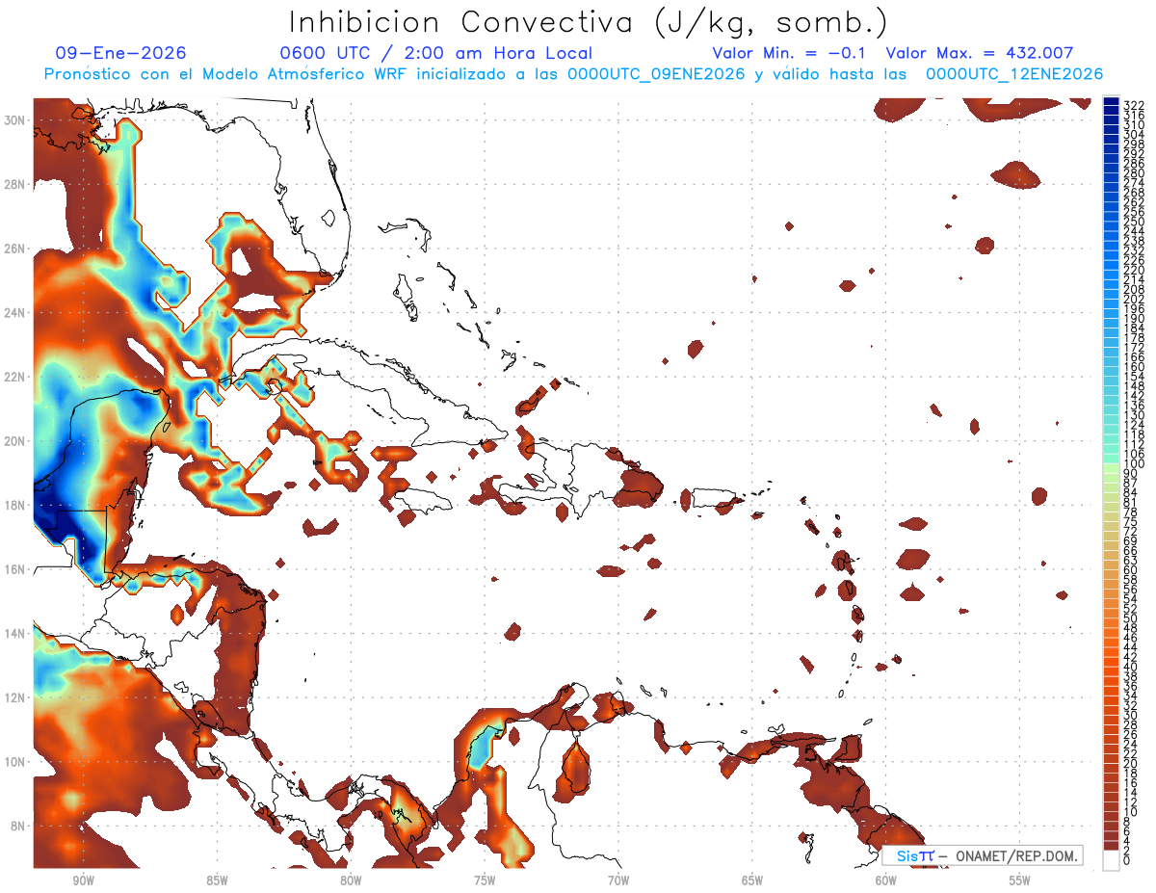1156x893 pixels.
Task: Click "0600 UTC / 2:00 am Hora Local"
Action: click(435, 53)
